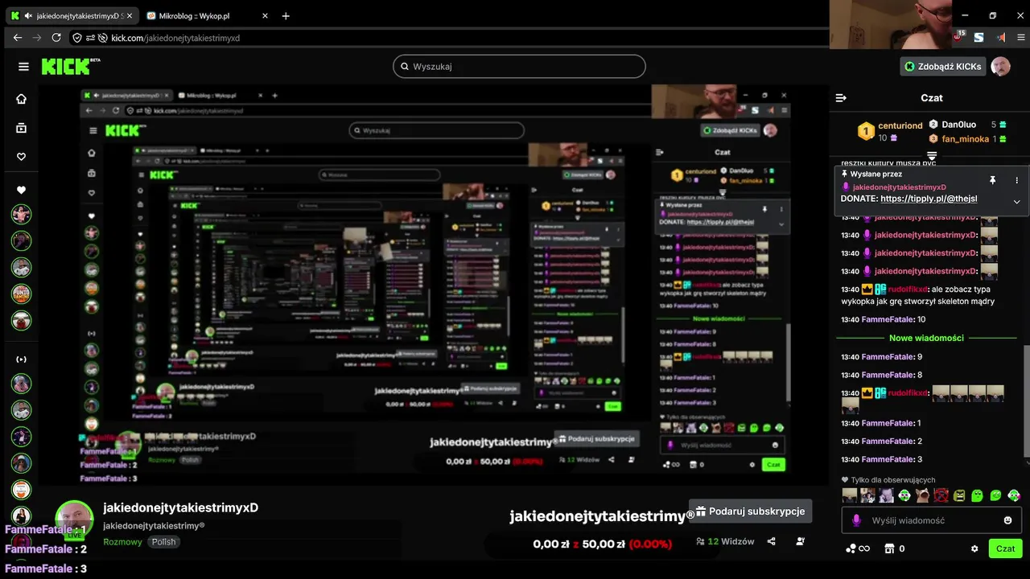Viewport: 1030px width, 579px height.
Task: Click the Polish language tag
Action: pyautogui.click(x=164, y=542)
